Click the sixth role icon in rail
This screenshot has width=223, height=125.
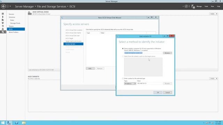click(x=3, y=29)
